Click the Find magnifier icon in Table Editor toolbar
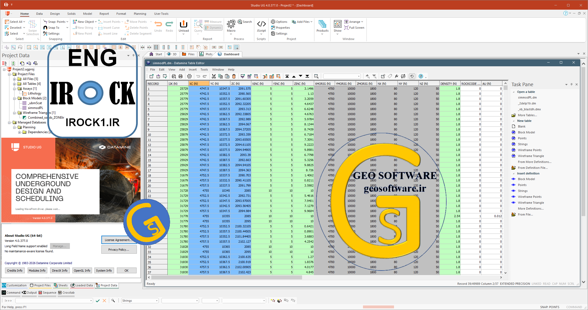This screenshot has width=588, height=310. click(x=316, y=76)
